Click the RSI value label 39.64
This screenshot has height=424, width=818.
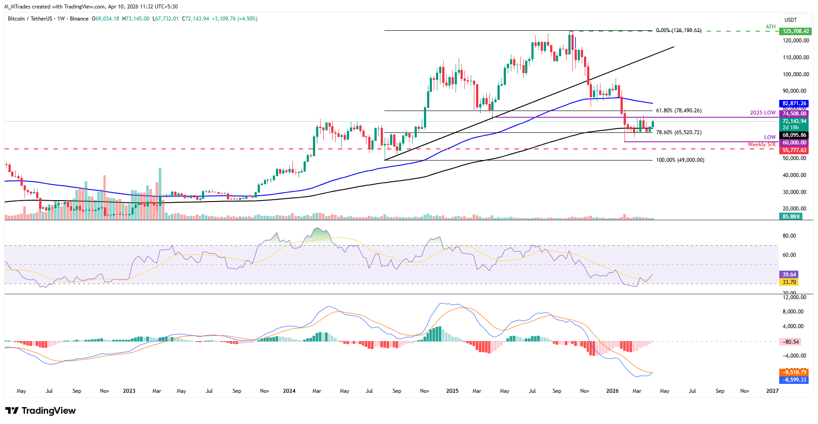789,275
